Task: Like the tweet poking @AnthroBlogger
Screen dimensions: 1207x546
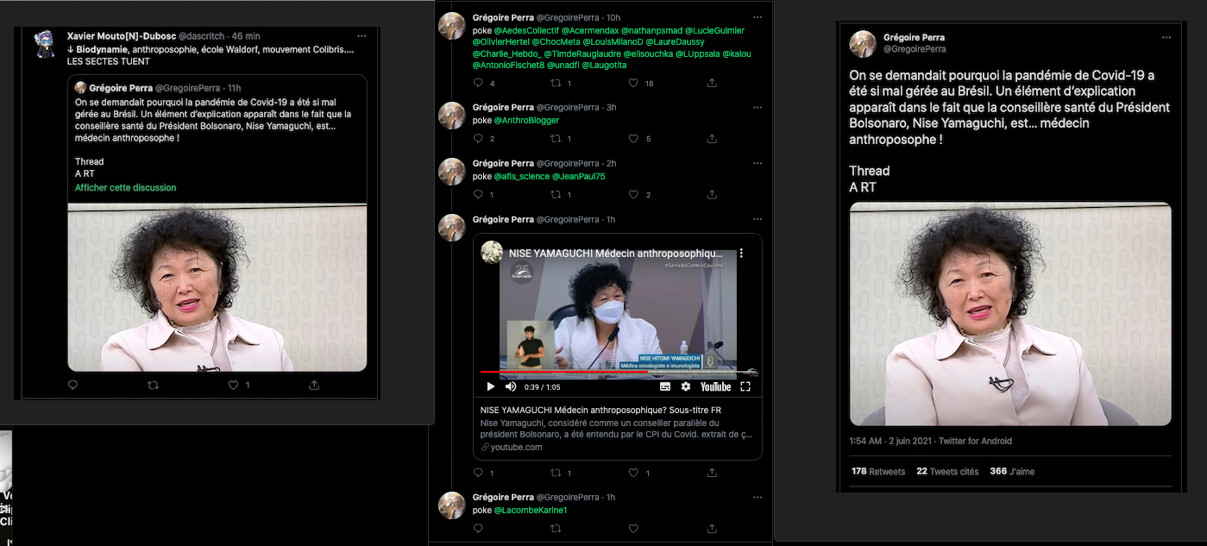Action: pyautogui.click(x=633, y=139)
